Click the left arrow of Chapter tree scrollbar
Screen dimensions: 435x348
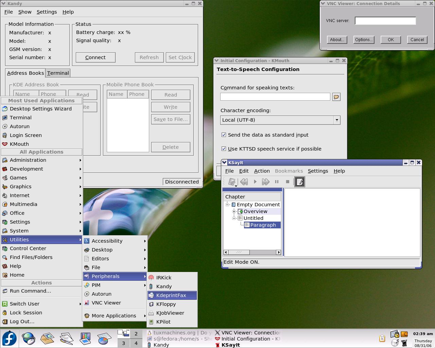pyautogui.click(x=226, y=252)
